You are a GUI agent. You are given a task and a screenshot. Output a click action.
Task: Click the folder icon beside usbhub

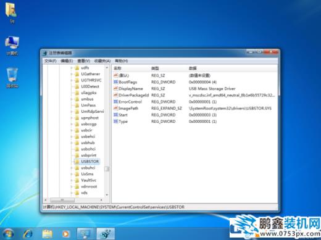[77, 143]
